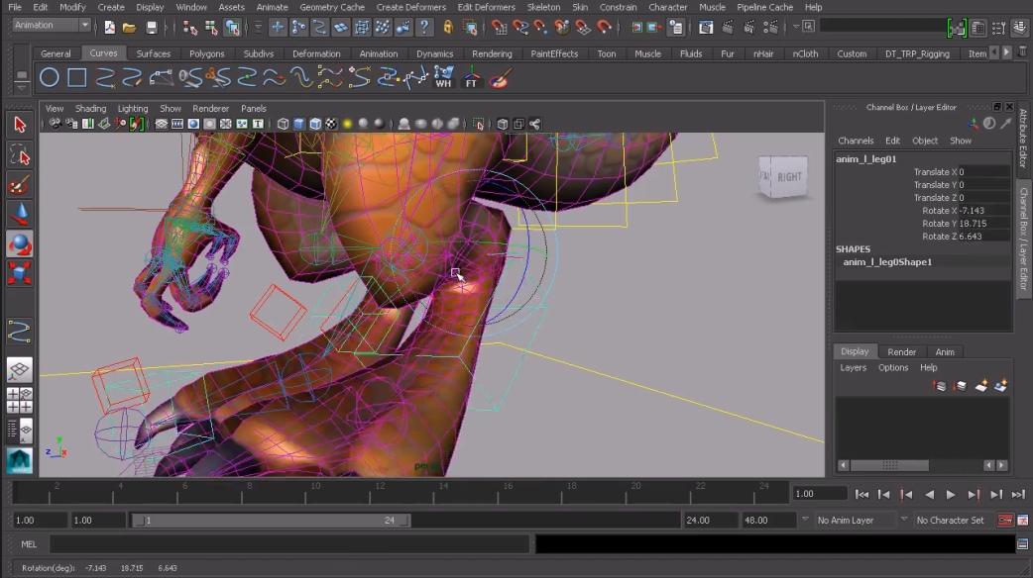Open the viewport Shading menu
Image resolution: width=1033 pixels, height=578 pixels.
point(90,109)
